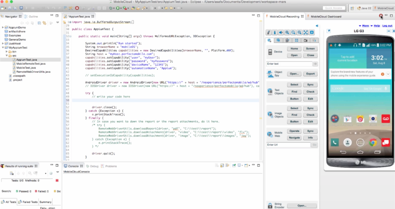Open the Summary tab in results

[x=46, y=202]
